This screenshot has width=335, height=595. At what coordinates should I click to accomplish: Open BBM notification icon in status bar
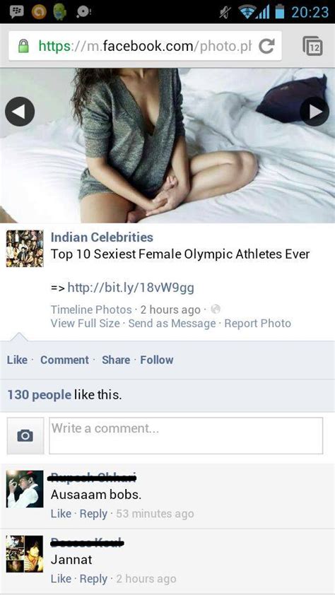click(17, 11)
